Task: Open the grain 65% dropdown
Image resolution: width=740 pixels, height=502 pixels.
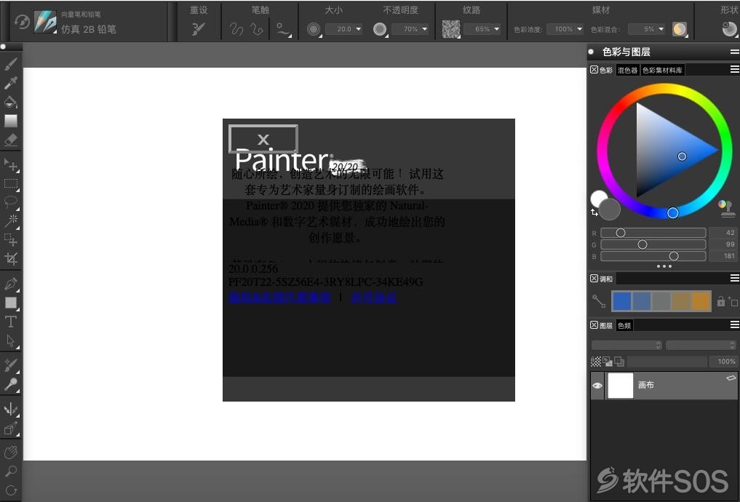Action: (496, 29)
